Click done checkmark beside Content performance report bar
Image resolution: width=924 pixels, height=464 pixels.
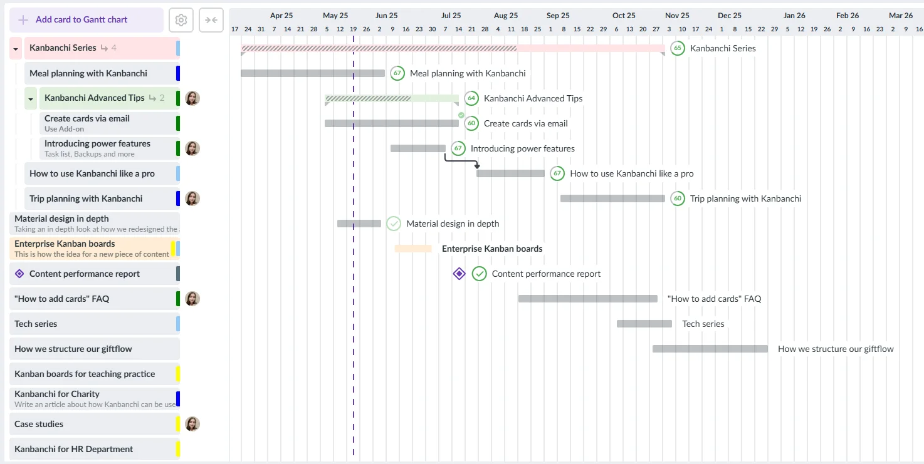[x=480, y=274]
